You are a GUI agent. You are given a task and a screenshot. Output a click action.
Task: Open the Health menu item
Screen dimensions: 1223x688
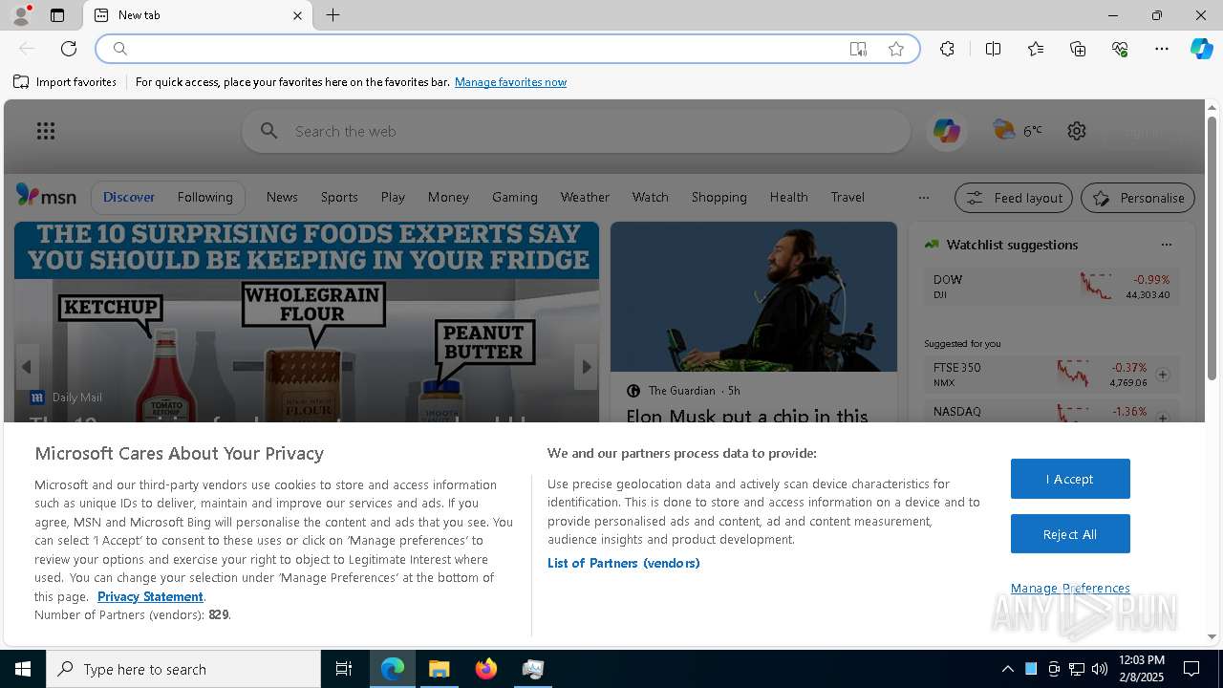[788, 197]
